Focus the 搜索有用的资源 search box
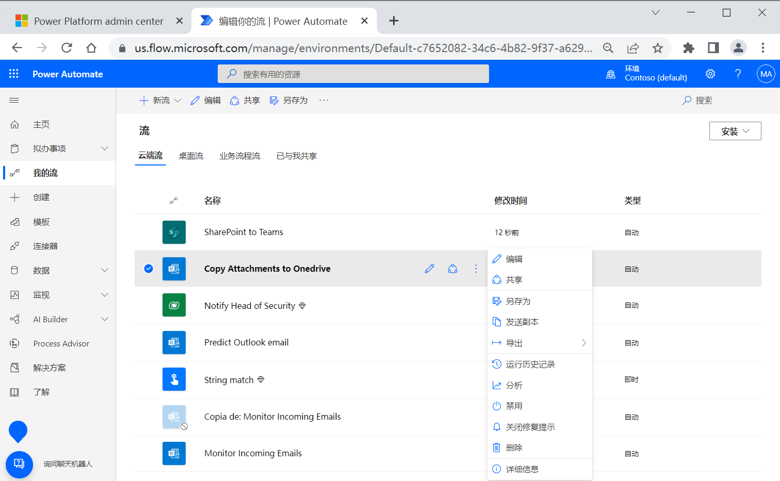Image resolution: width=780 pixels, height=481 pixels. pos(353,74)
